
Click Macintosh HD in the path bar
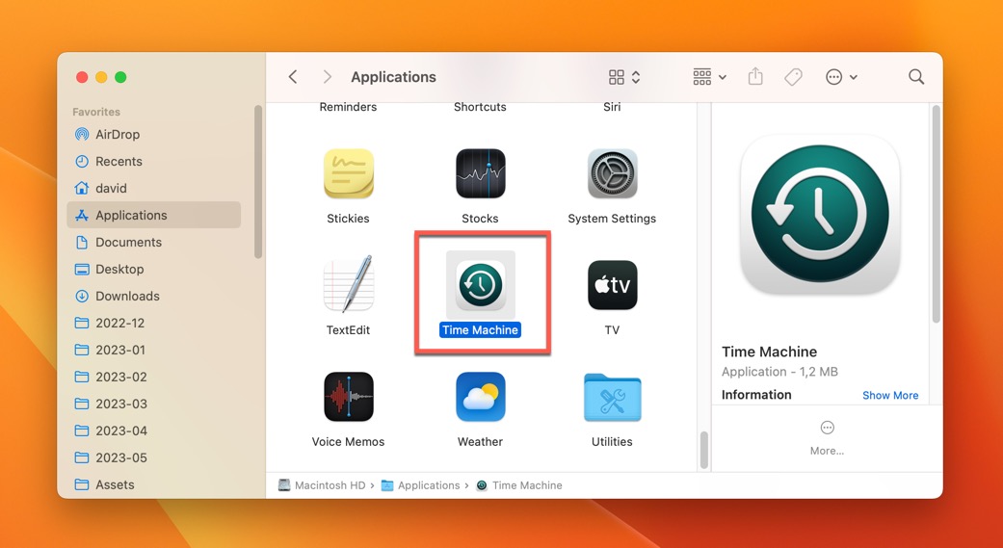point(323,485)
